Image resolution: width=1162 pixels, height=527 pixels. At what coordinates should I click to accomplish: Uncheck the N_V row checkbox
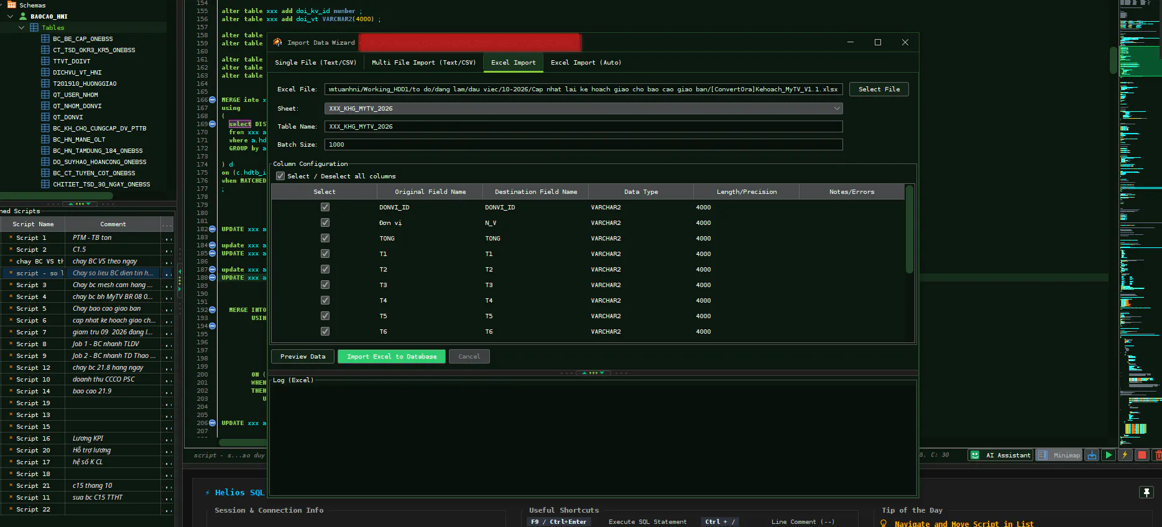click(x=325, y=222)
